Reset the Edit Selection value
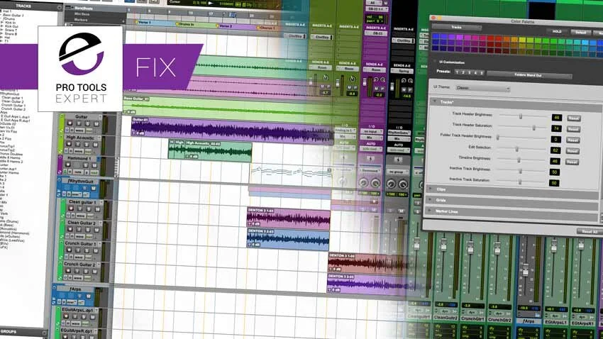 [572, 151]
